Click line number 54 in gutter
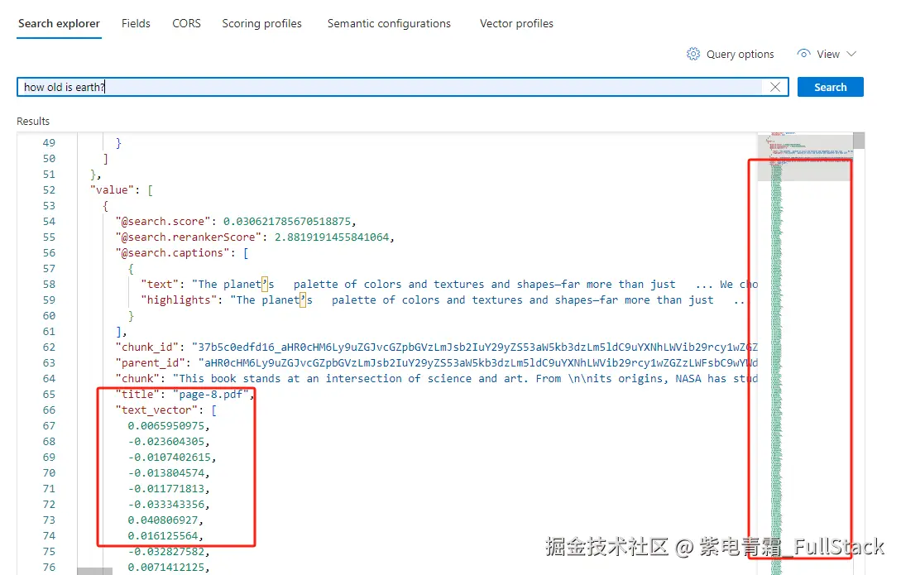The image size is (901, 575). (x=49, y=222)
